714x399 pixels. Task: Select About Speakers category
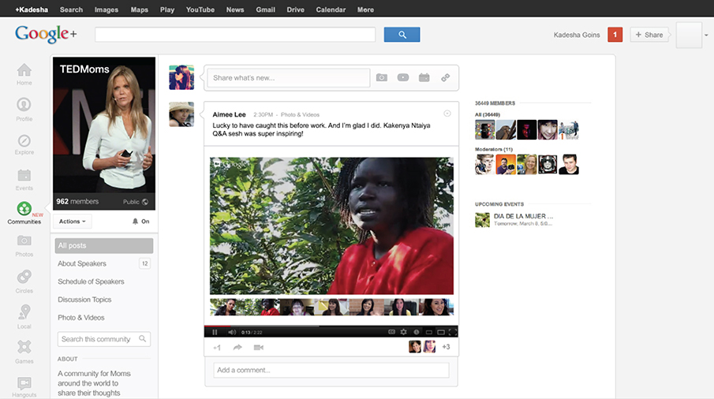pos(82,263)
